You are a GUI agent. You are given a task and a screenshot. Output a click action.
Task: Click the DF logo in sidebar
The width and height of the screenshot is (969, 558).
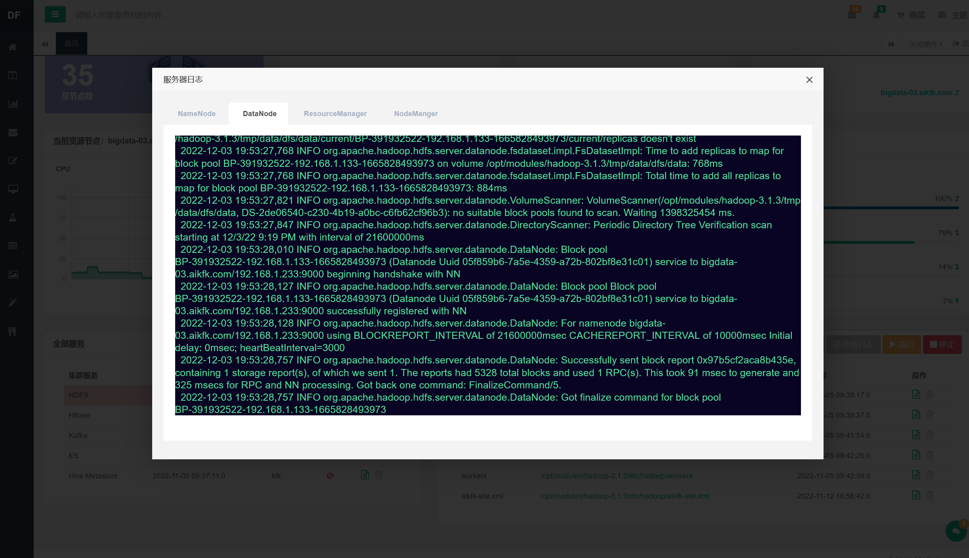tap(14, 15)
